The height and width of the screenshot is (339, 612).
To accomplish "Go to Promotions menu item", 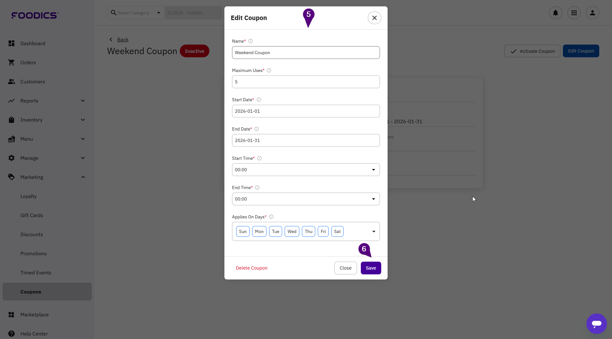I will pyautogui.click(x=33, y=253).
